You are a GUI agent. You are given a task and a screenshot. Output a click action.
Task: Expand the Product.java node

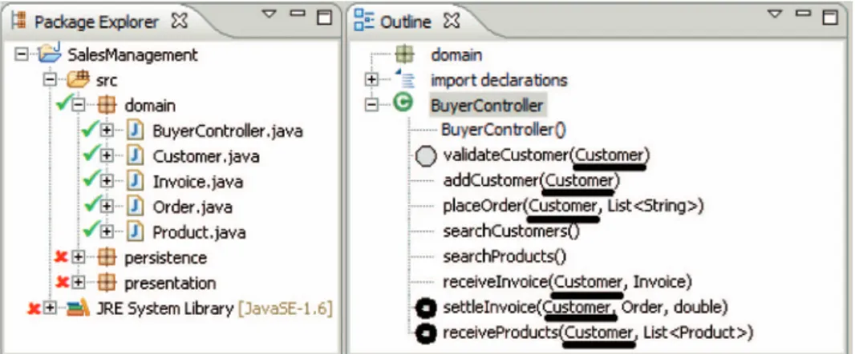coord(107,232)
